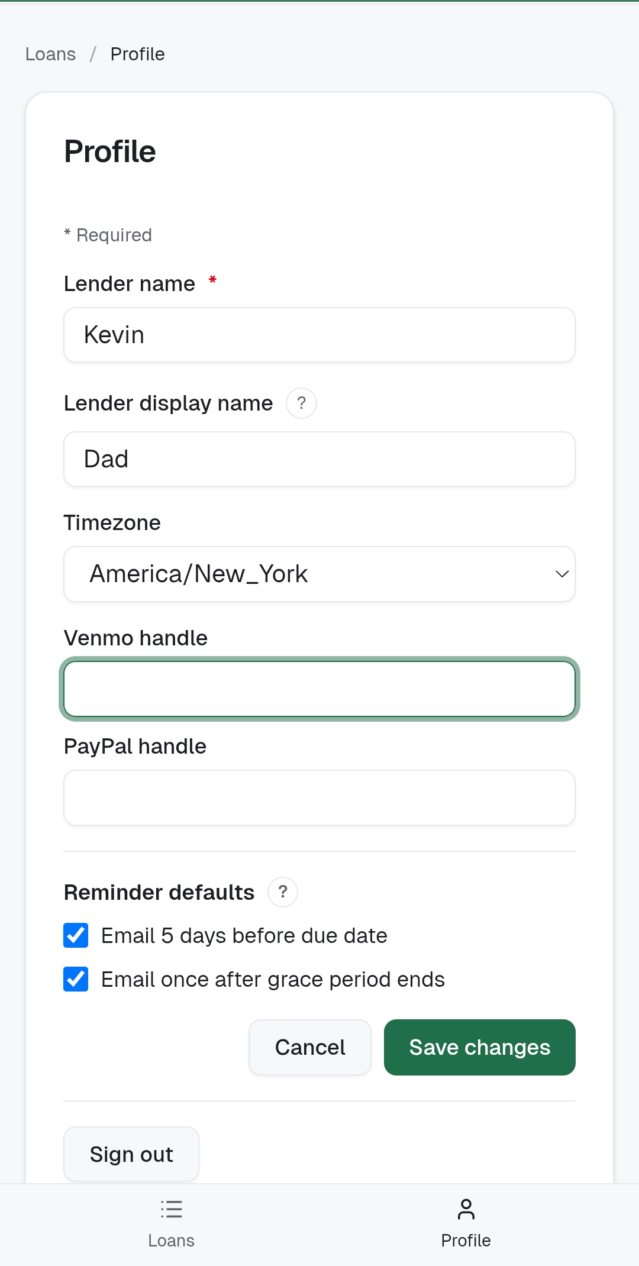This screenshot has width=639, height=1266.
Task: Go back via the Loans breadcrumb
Action: (50, 54)
